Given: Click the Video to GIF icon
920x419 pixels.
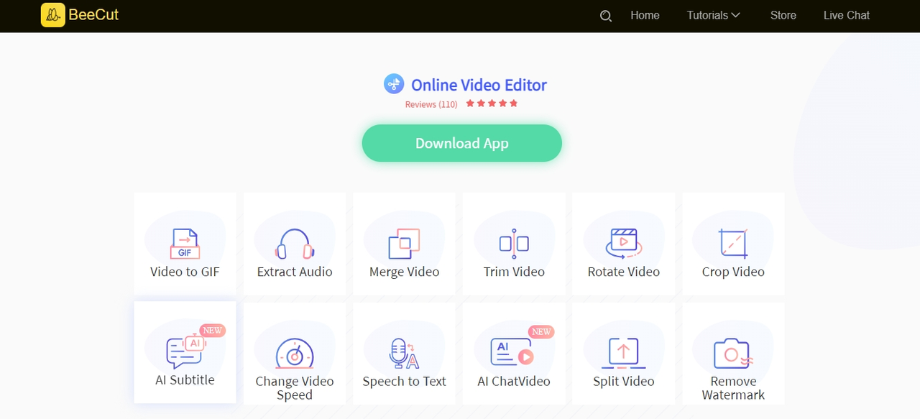Looking at the screenshot, I should point(185,244).
